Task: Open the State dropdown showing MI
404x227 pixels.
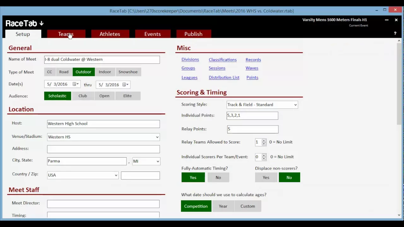Action: point(158,161)
